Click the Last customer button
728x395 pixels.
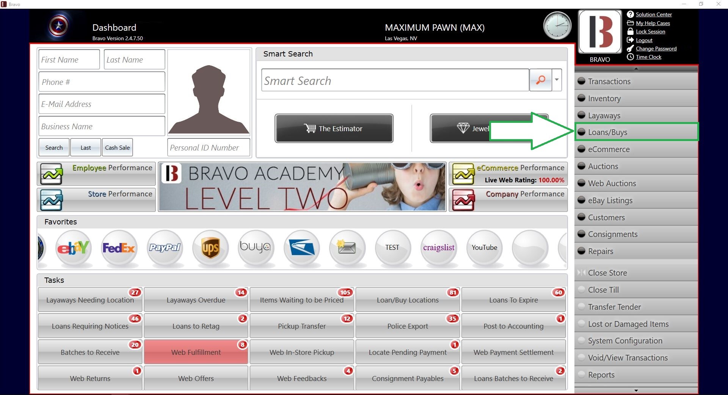coord(86,147)
